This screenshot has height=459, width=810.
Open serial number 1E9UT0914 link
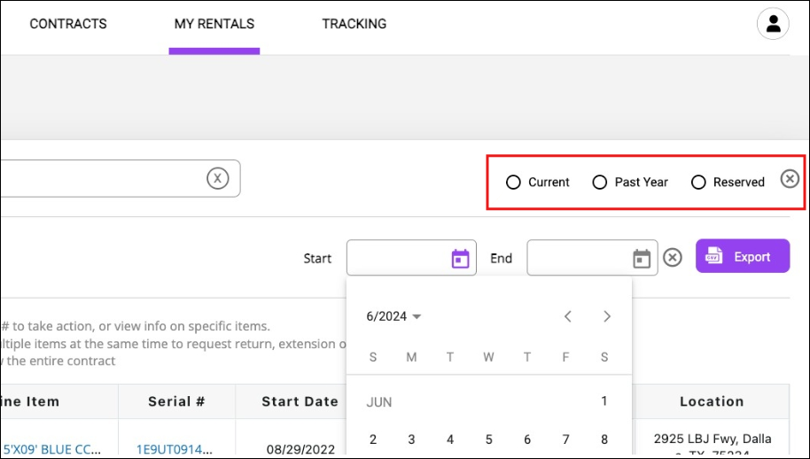coord(173,449)
